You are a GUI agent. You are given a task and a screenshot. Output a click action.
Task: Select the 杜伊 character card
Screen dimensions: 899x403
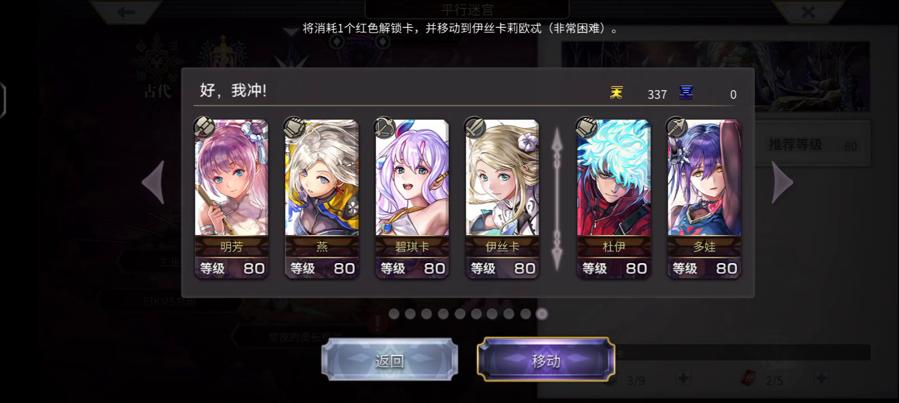coord(614,199)
